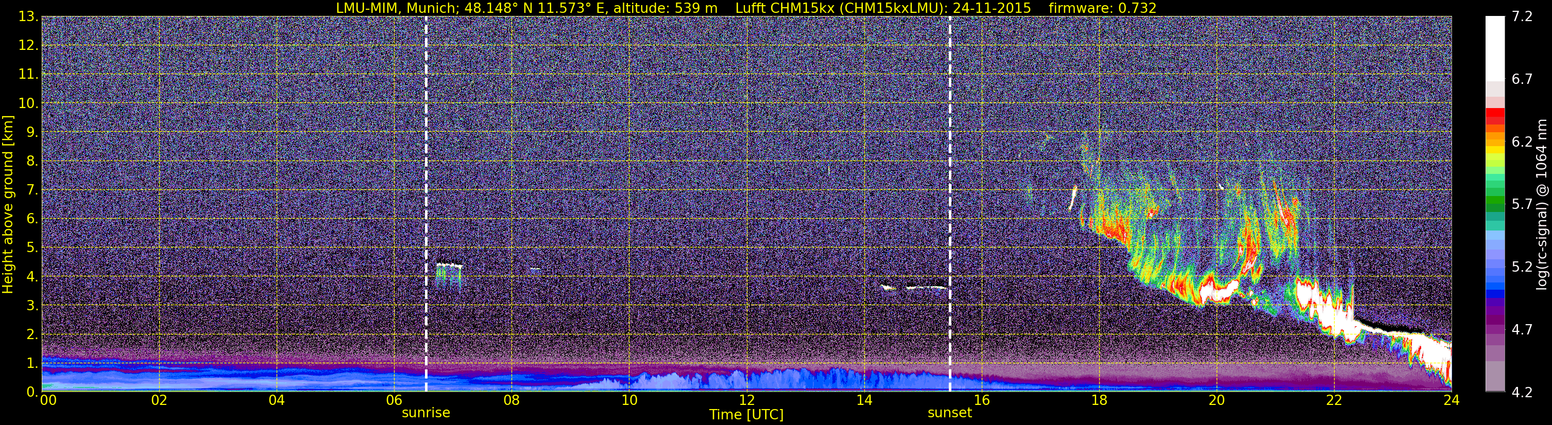
Task: Click the height axis tick label '8.'
Action: click(32, 161)
